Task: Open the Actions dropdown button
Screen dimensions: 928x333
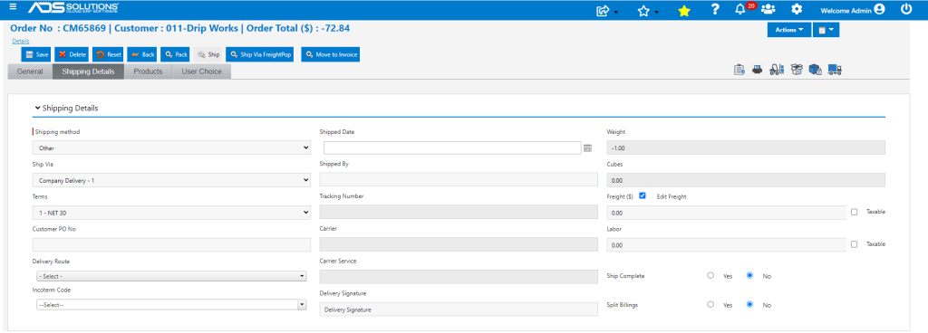Action: pyautogui.click(x=789, y=30)
